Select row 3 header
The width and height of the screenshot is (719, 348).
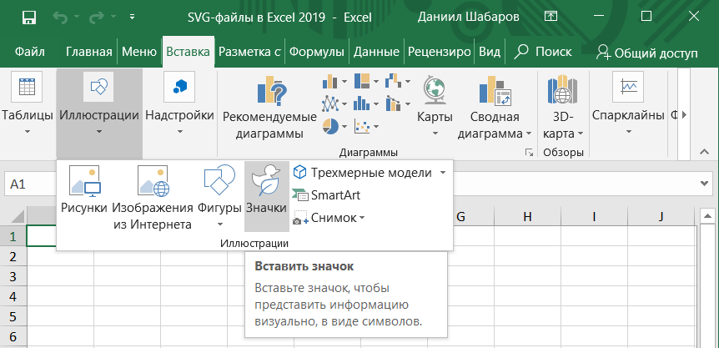point(13,276)
